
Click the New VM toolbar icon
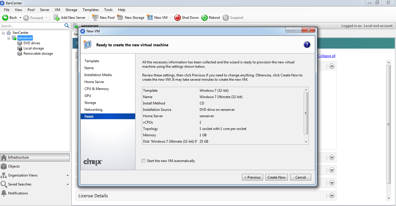[x=150, y=17]
